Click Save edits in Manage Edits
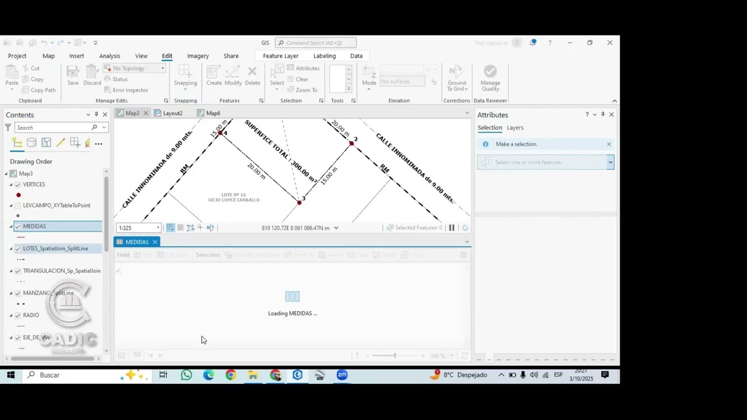The height and width of the screenshot is (420, 747). 73,76
